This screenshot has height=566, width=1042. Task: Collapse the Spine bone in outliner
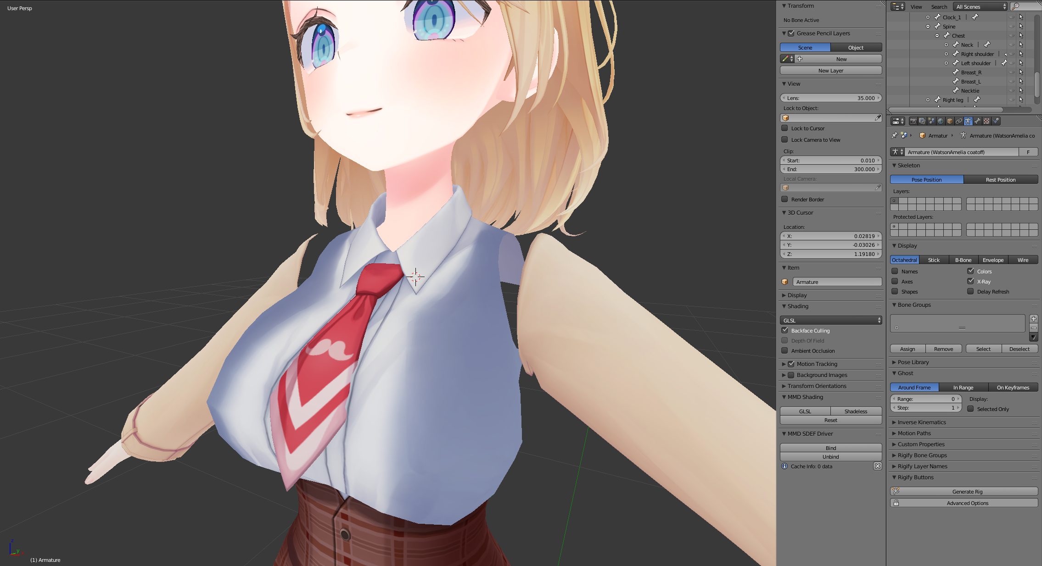928,26
